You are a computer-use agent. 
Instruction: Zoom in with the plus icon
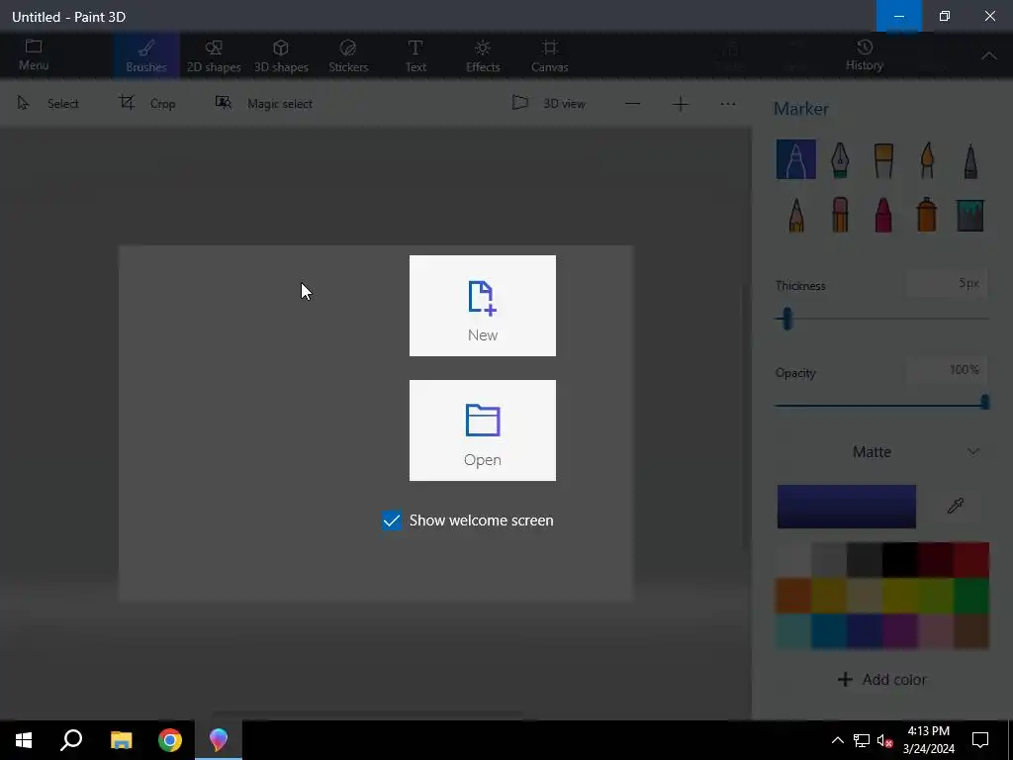[x=681, y=104]
